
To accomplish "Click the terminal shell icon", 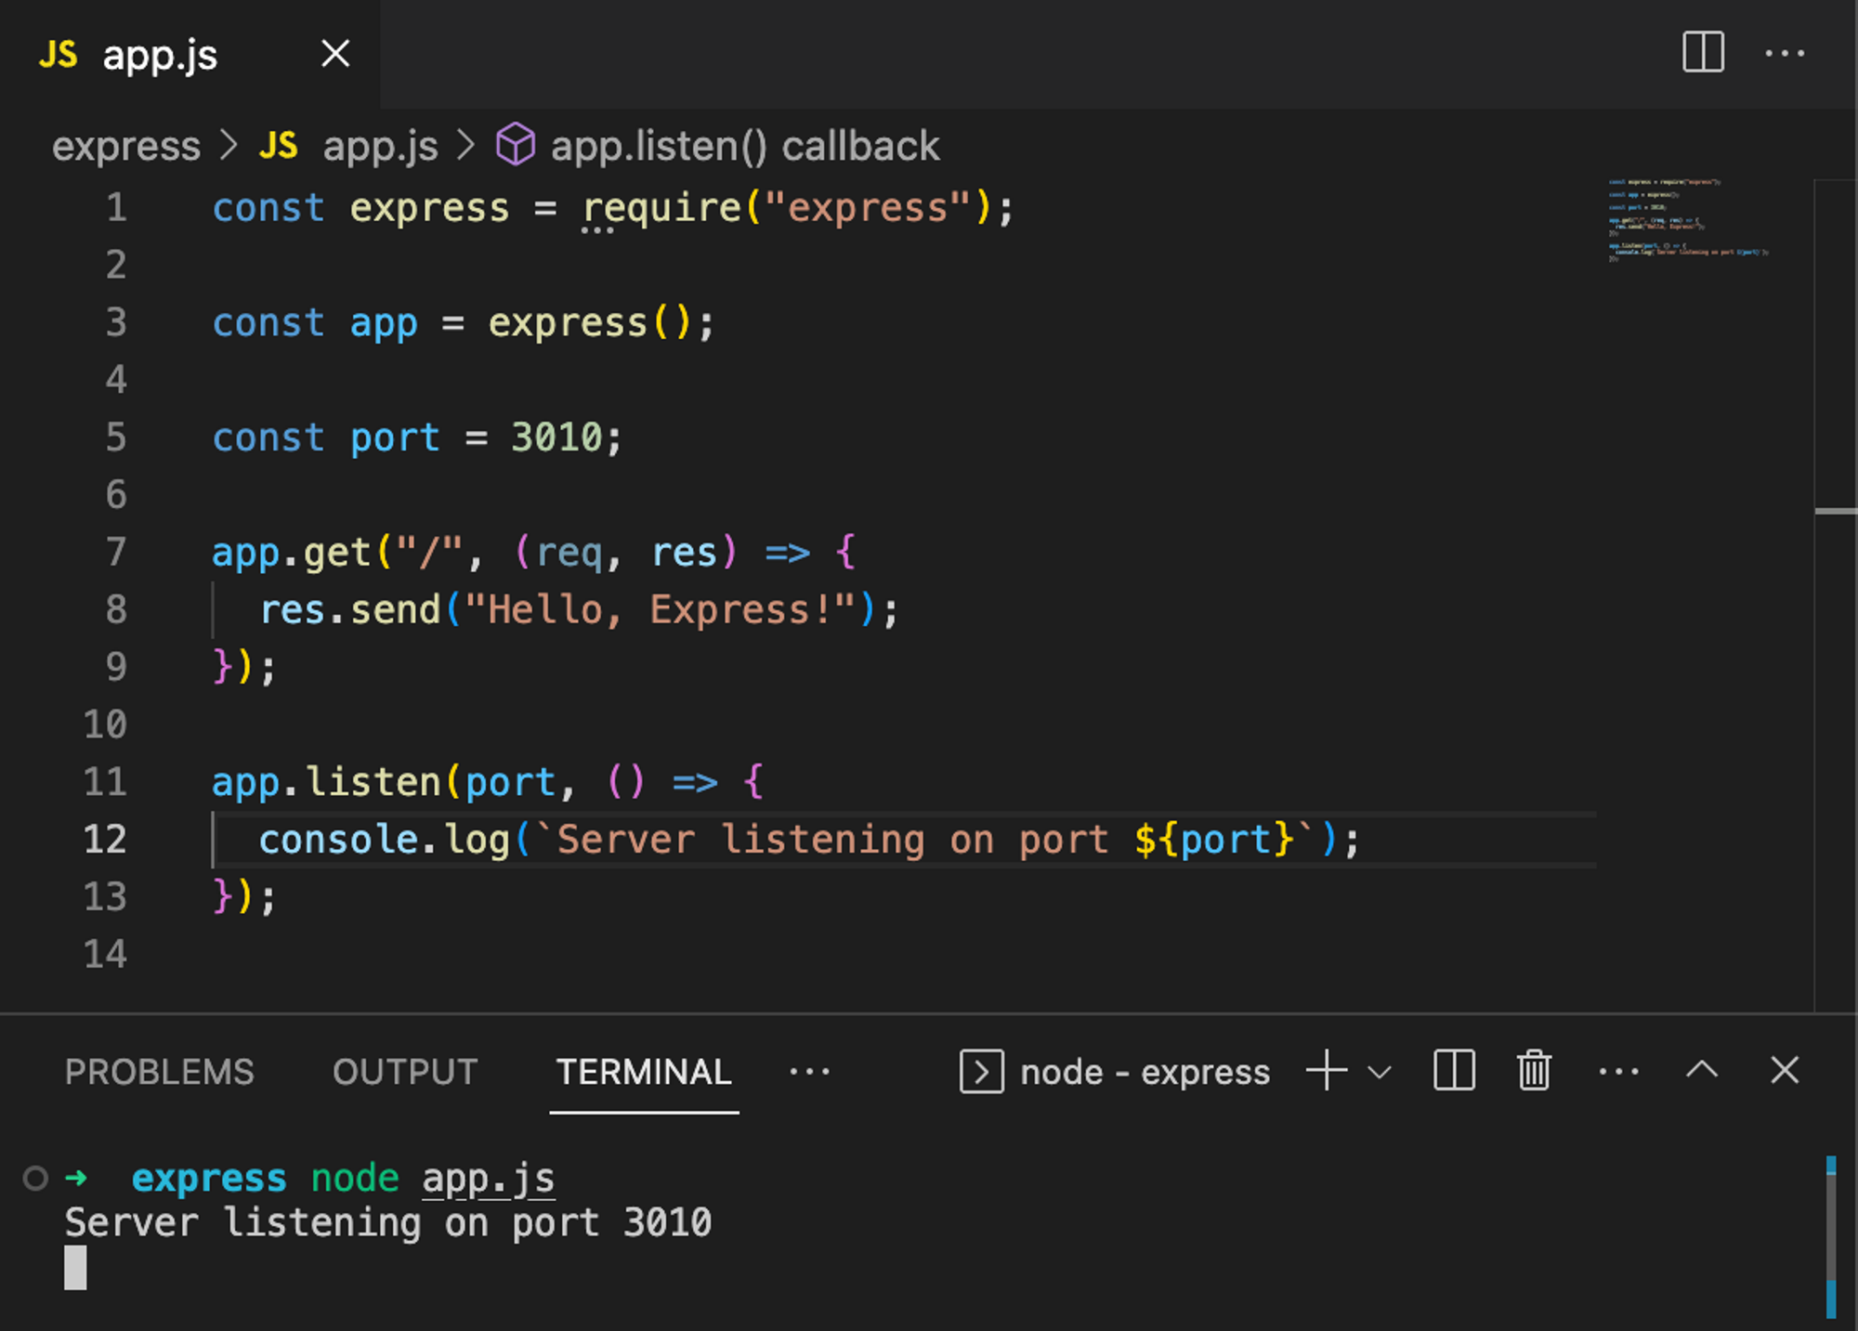I will pos(981,1072).
